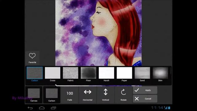Choose the Cross texture
The height and width of the screenshot is (111, 197).
(x=53, y=73)
